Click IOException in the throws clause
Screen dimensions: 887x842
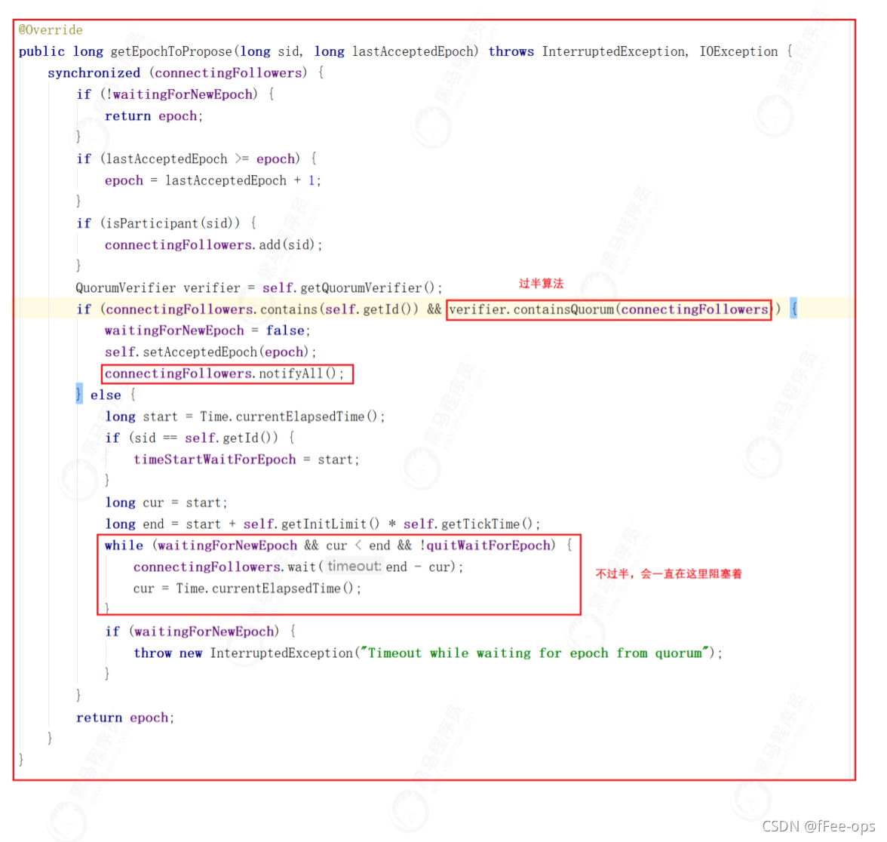pyautogui.click(x=738, y=51)
